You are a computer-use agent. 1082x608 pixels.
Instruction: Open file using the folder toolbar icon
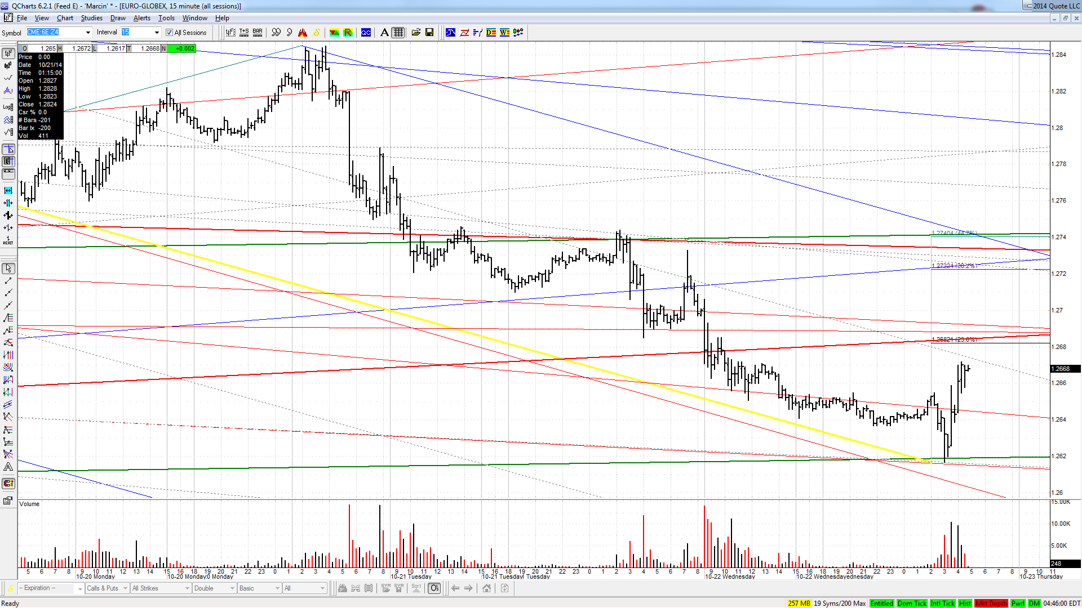coord(416,33)
